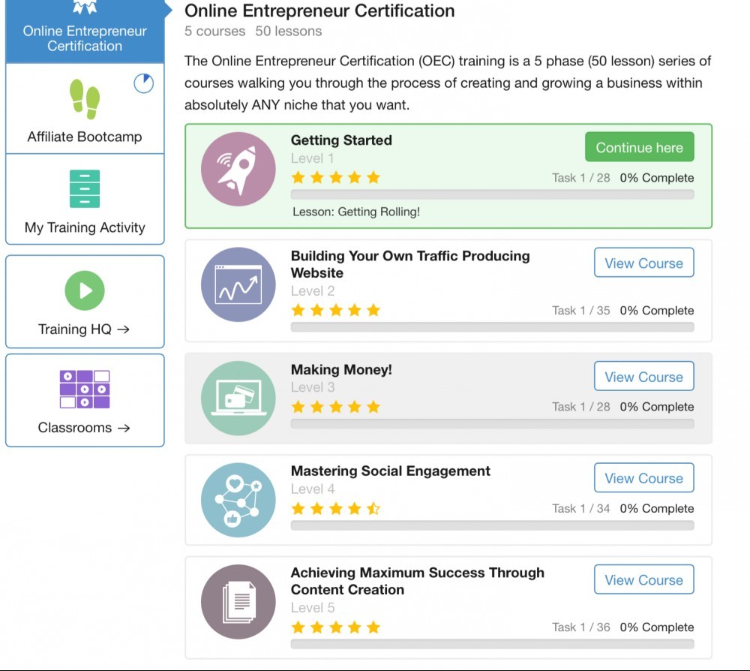750x671 pixels.
Task: Click the My Training Activity filing cabinet icon
Action: (x=85, y=188)
